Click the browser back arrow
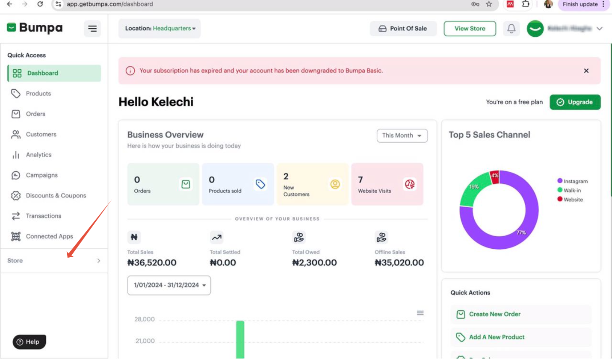Image resolution: width=612 pixels, height=359 pixels. (9, 4)
